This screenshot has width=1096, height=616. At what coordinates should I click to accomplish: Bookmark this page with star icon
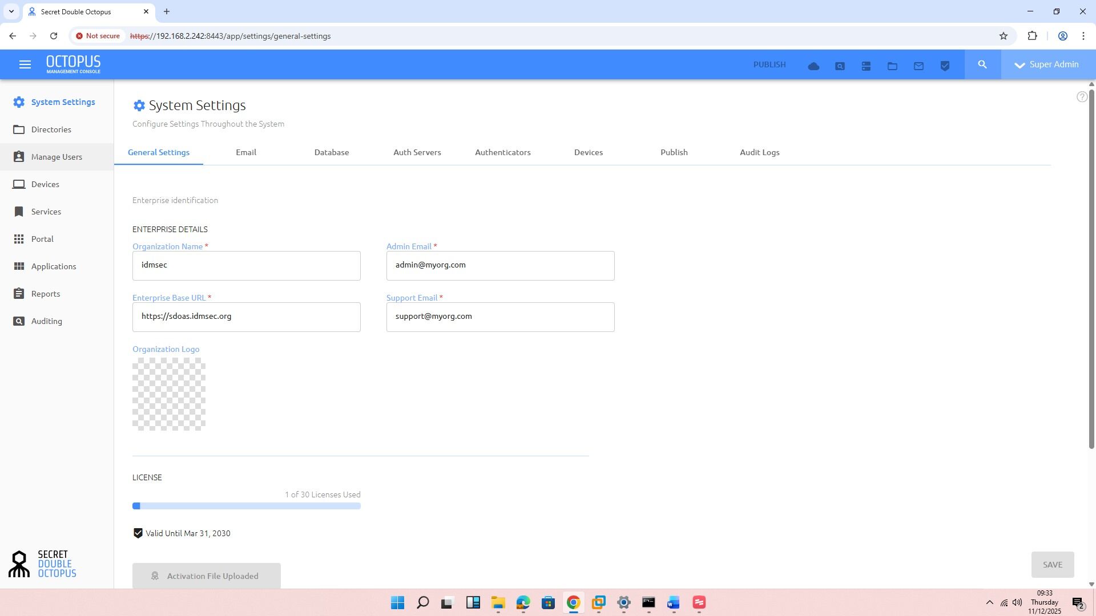tap(1004, 36)
